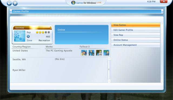Go back with the arrow button
The width and height of the screenshot is (173, 100).
(9, 4)
